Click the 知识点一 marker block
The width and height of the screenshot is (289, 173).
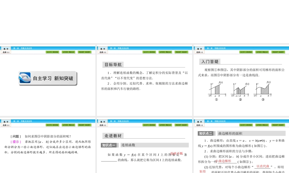point(109,145)
